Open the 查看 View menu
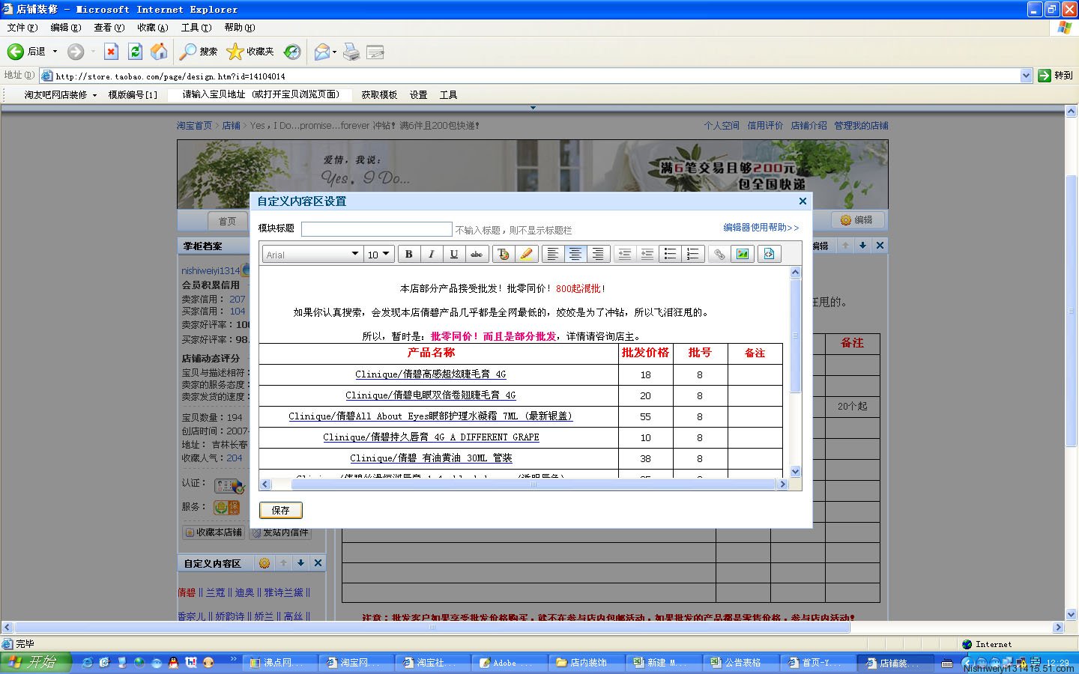Screen dimensions: 1079x674 [109, 28]
